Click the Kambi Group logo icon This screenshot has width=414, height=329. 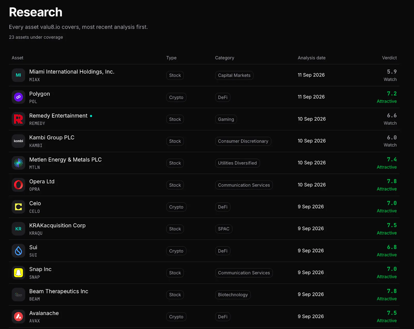[18, 141]
